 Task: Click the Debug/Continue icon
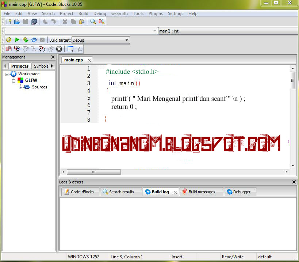coord(8,49)
